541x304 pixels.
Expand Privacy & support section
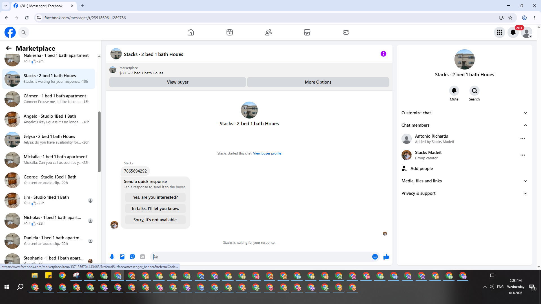464,193
